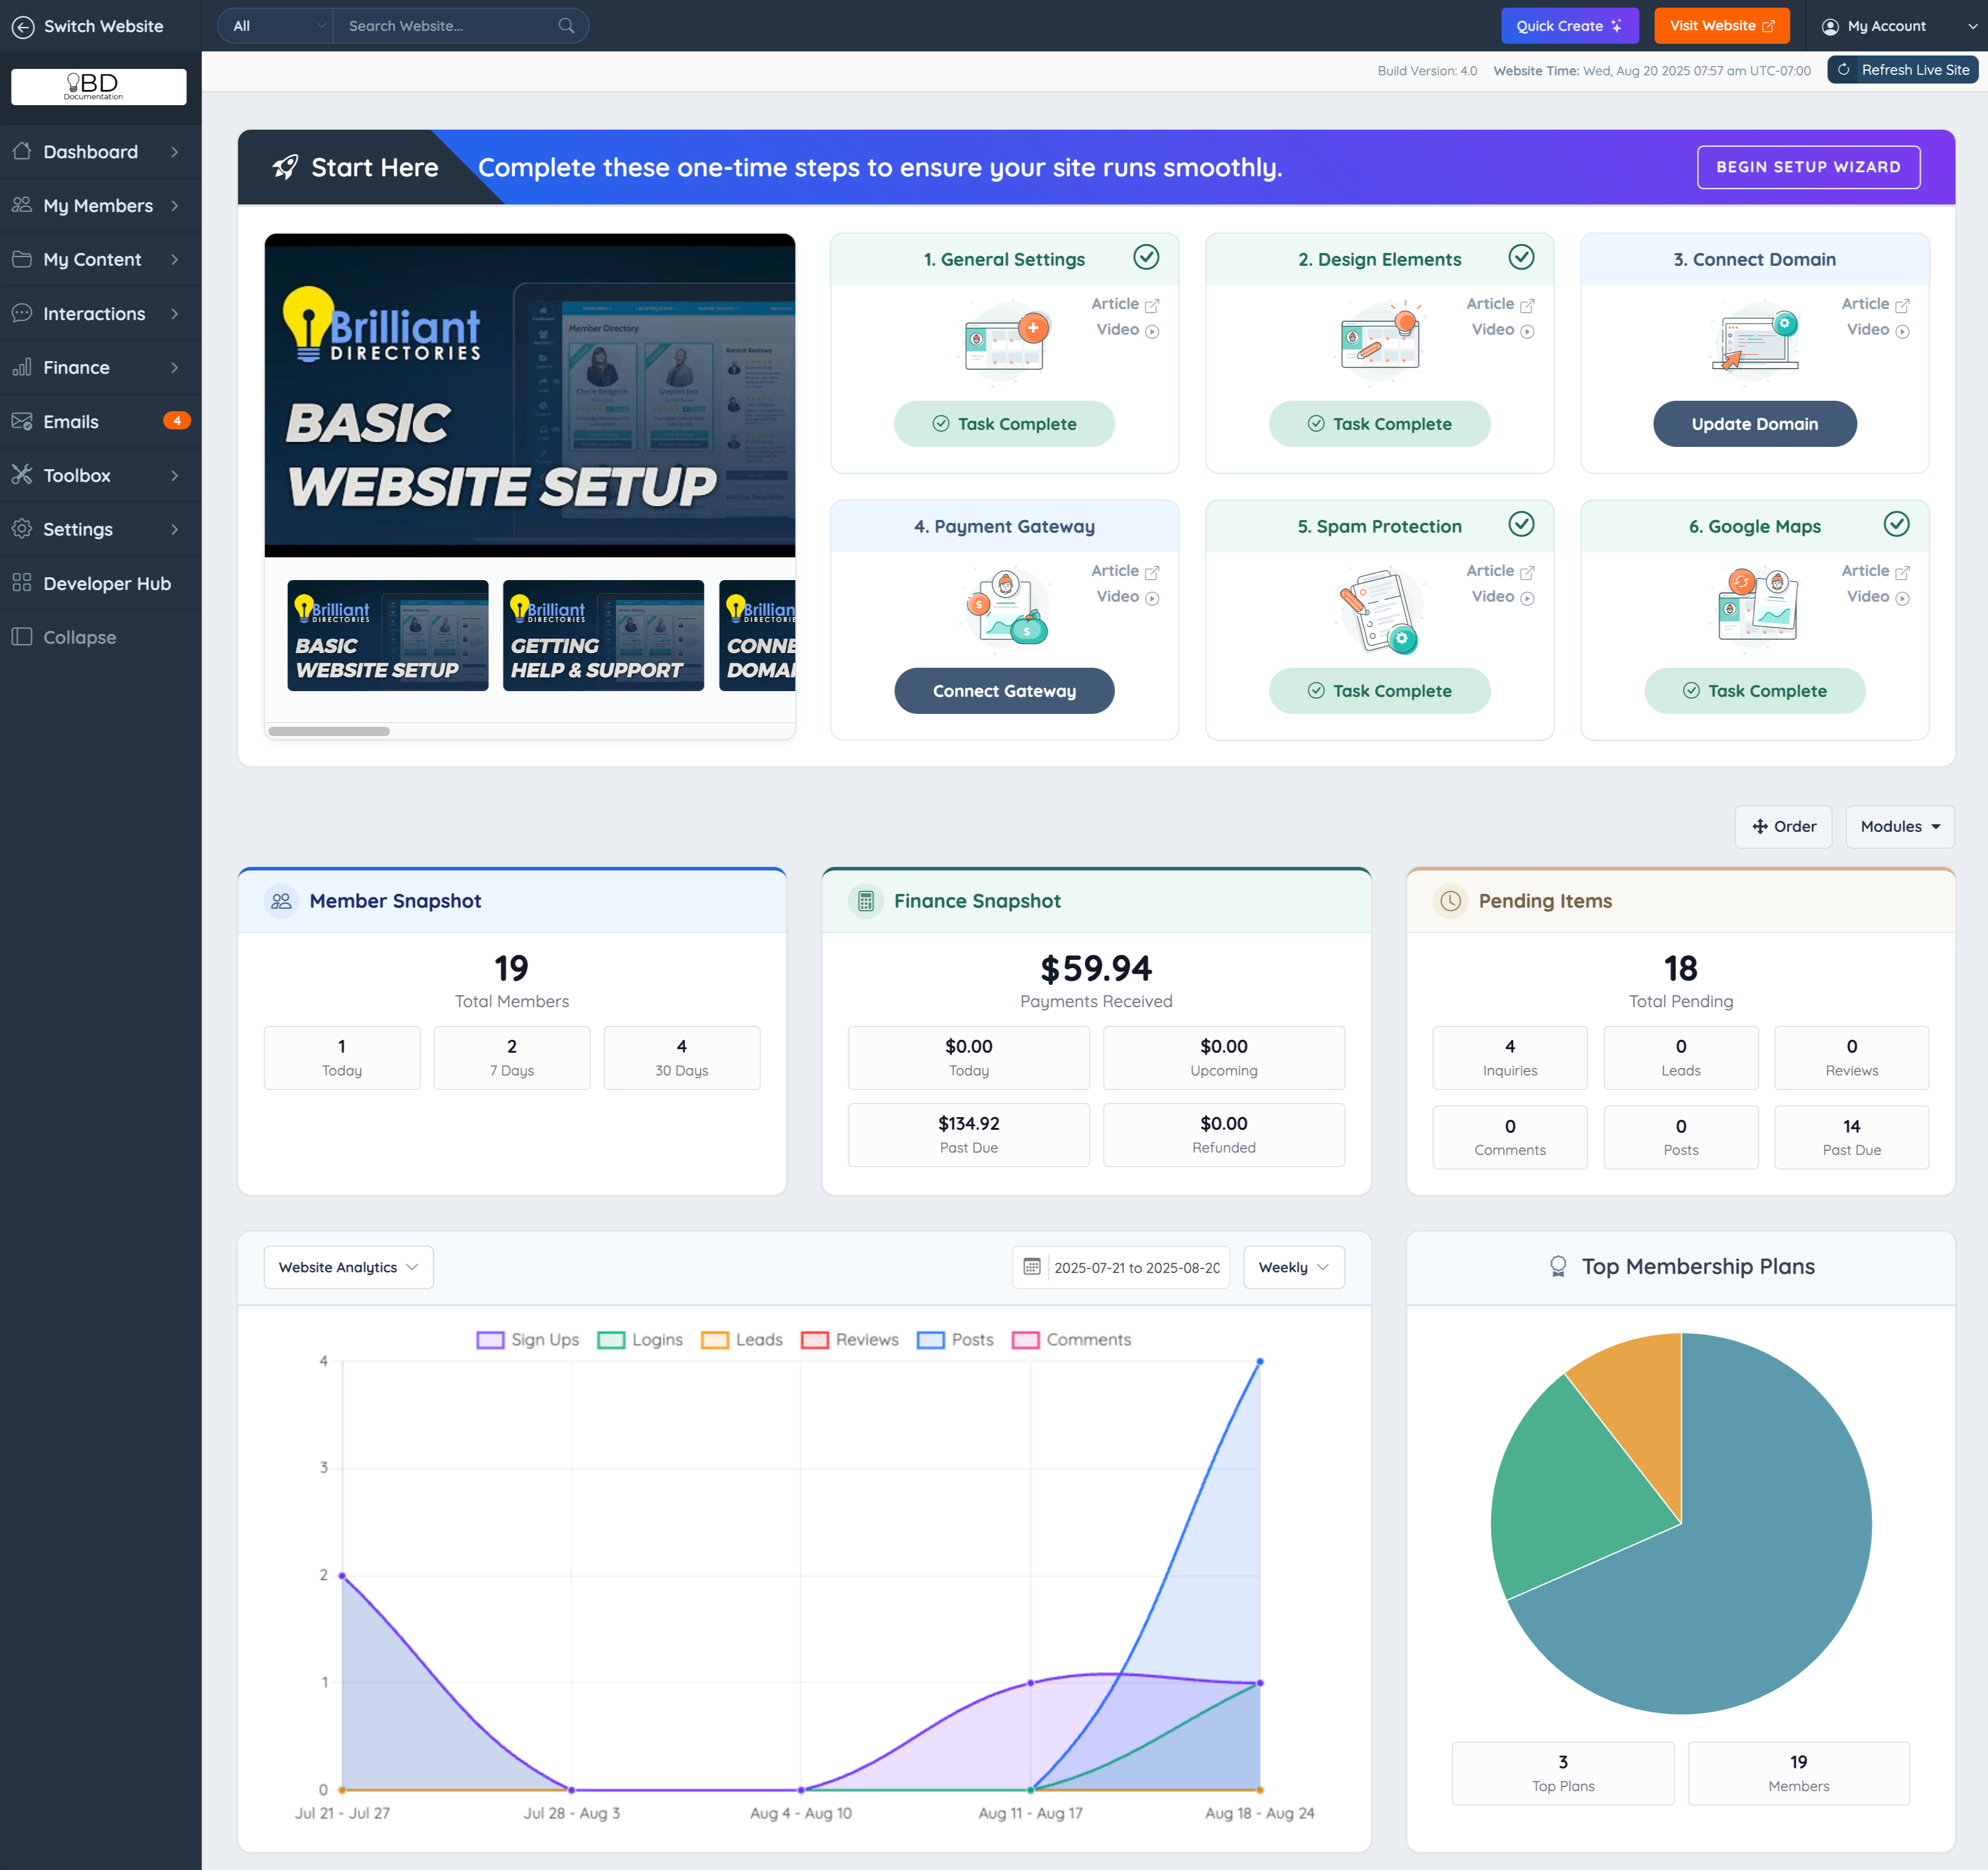Click the search magnifier icon
Screen dimensions: 1988x1870
tap(566, 26)
